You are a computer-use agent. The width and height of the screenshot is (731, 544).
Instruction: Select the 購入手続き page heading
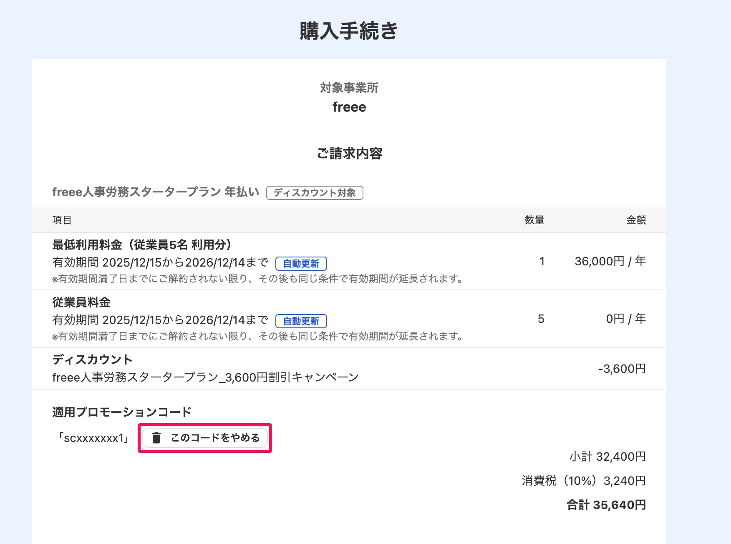tap(349, 31)
